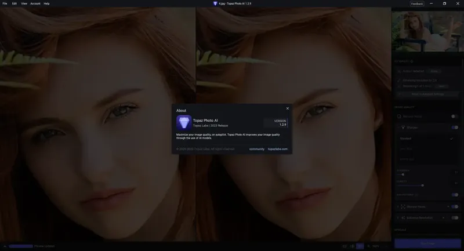Image resolution: width=464 pixels, height=251 pixels.
Task: Click the Enhance Resolution icon
Action: click(x=403, y=217)
